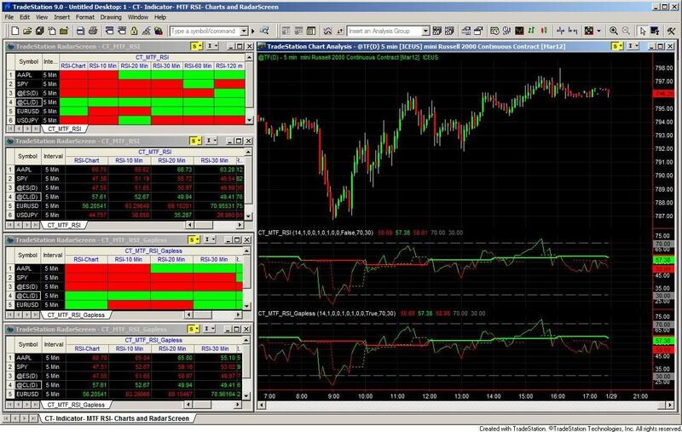Focus the Type a symbol/command field
This screenshot has height=432, width=682.
(204, 31)
